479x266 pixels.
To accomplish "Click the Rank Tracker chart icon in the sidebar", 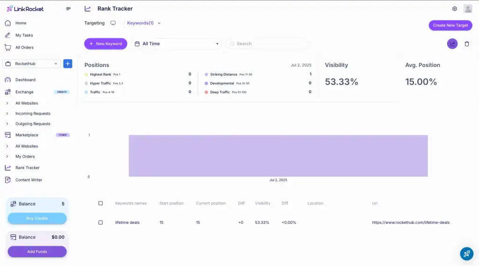I will (x=8, y=168).
